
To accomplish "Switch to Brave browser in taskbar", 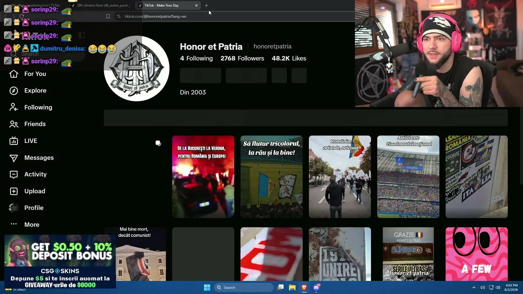I will coord(304,287).
